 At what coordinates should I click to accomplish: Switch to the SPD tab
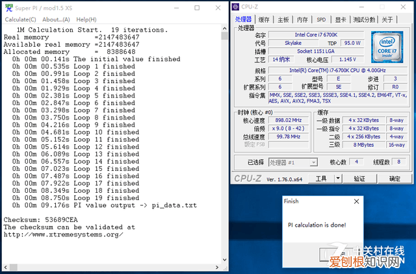point(321,19)
